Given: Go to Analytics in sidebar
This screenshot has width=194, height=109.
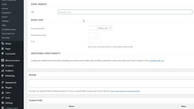Looking at the screenshot, I should pos(9,71).
